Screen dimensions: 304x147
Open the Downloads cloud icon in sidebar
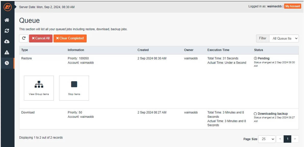pyautogui.click(x=7, y=41)
